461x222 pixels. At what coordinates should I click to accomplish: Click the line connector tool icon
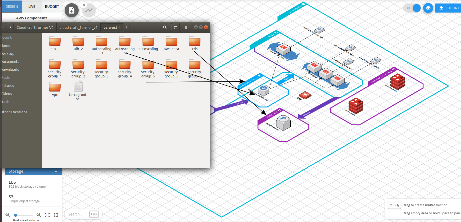pos(89,10)
